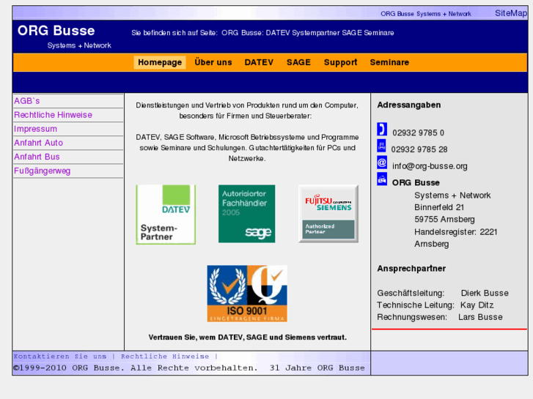This screenshot has height=399, width=533.
Task: Open the SiteMap link
Action: tap(511, 13)
